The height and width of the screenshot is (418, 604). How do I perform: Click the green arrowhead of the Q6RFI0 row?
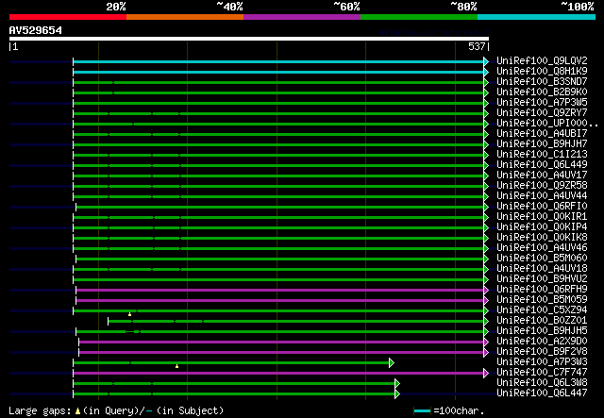point(486,208)
